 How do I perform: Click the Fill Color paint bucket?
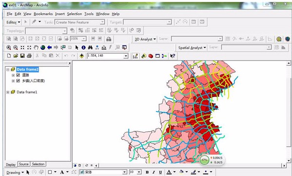(x=181, y=172)
